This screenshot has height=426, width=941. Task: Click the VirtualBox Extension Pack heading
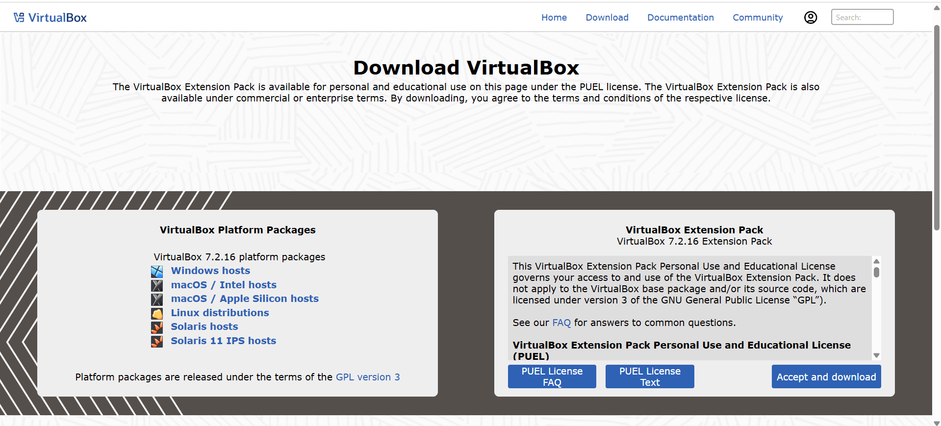coord(694,230)
